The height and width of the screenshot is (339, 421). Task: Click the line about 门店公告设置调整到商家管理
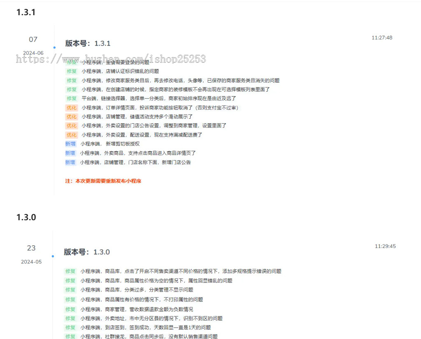(x=154, y=126)
